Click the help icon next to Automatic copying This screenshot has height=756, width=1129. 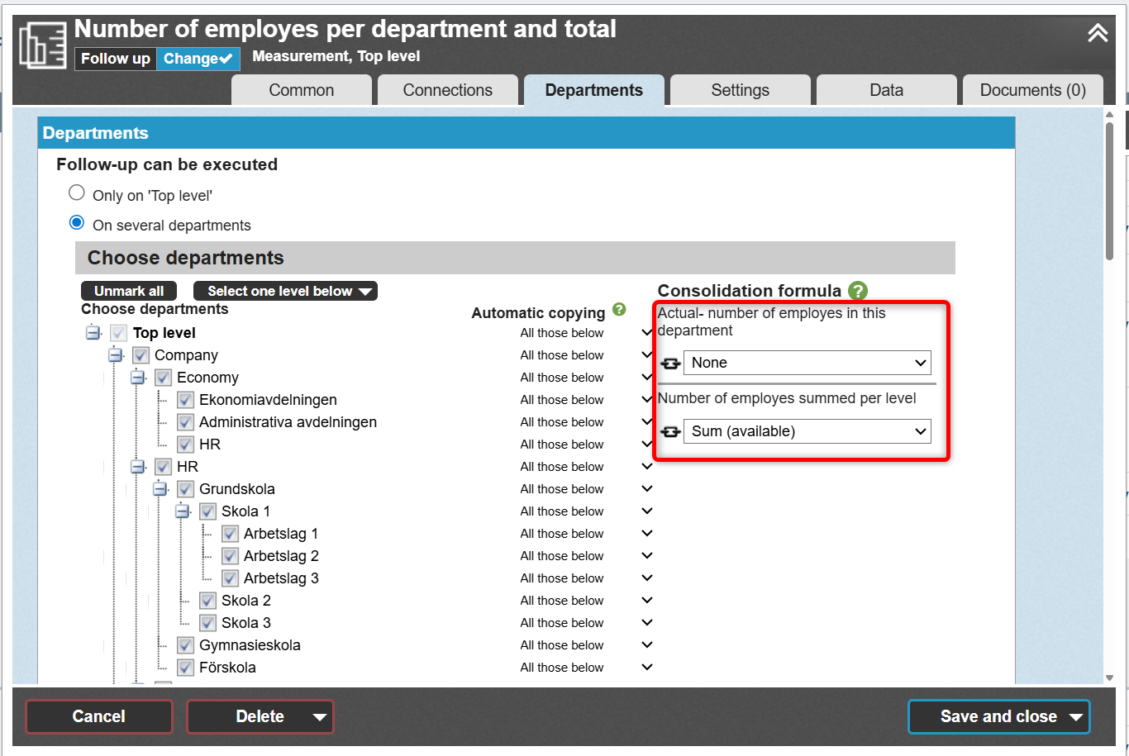tap(619, 310)
